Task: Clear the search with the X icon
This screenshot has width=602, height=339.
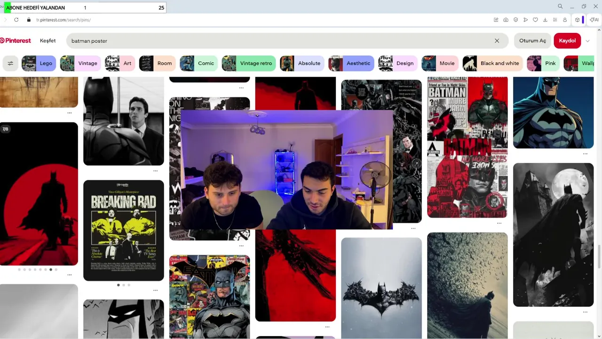Action: (x=497, y=40)
